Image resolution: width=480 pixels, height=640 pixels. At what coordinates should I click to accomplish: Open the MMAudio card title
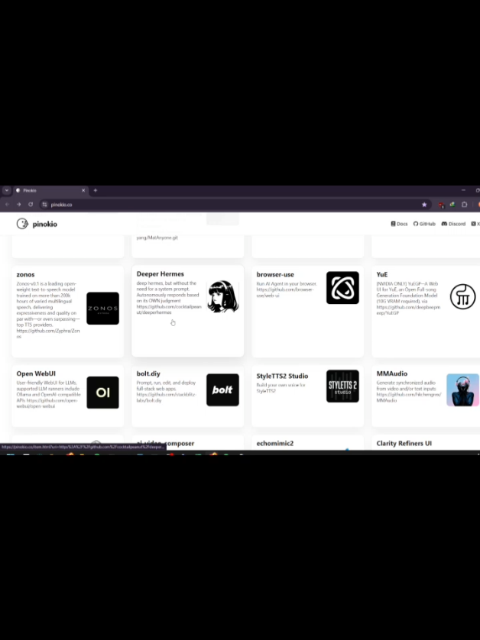(392, 373)
